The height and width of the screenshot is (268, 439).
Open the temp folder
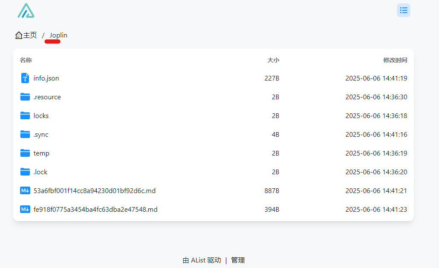(41, 153)
